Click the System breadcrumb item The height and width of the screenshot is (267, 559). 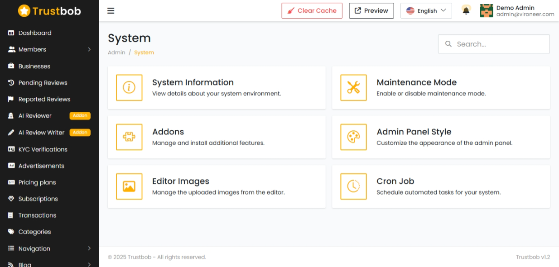[144, 52]
